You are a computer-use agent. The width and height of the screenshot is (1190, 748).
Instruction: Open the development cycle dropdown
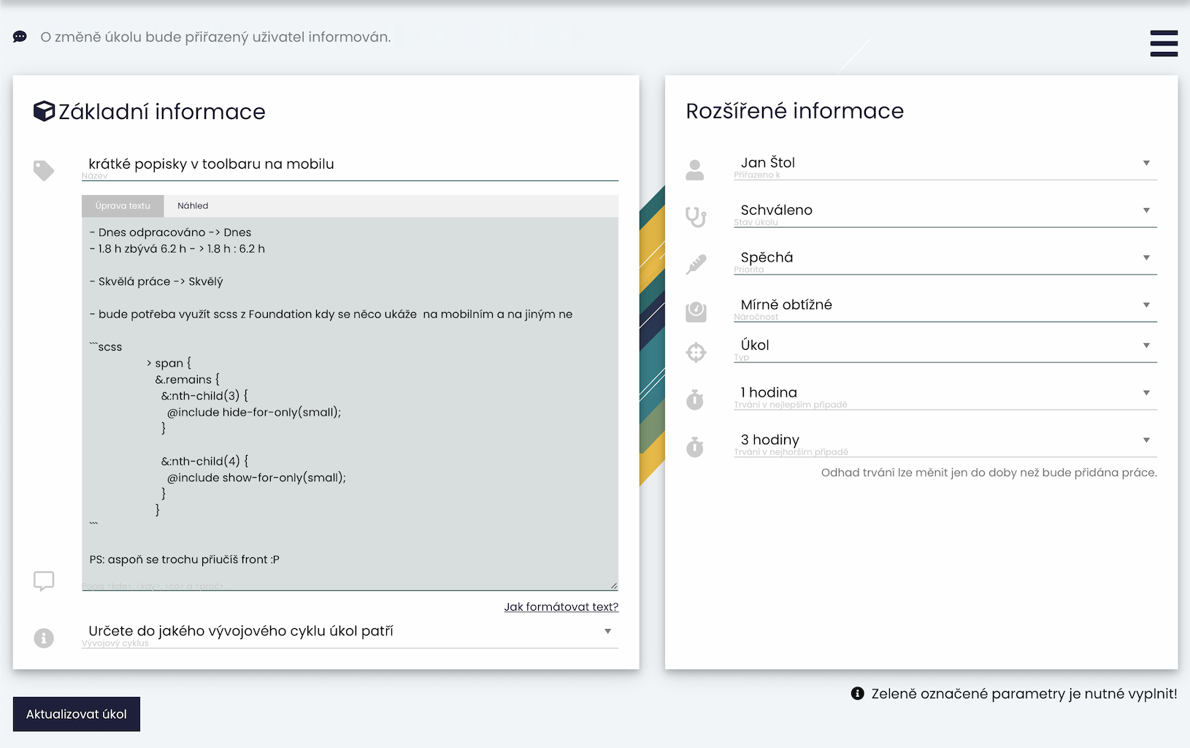[x=350, y=632]
